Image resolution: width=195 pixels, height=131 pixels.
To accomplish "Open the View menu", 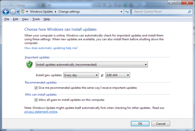I will [25, 19].
